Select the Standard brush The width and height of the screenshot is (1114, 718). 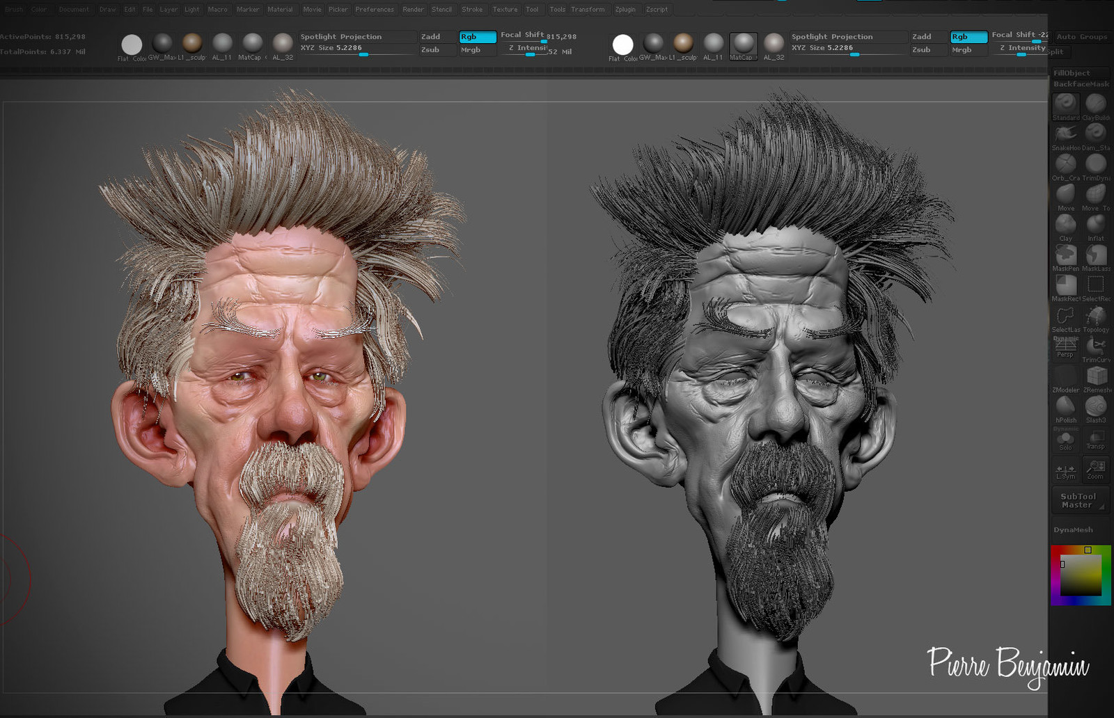1065,107
